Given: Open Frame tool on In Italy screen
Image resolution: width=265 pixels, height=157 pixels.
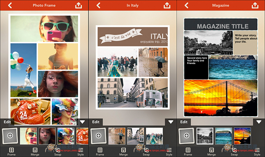Looking at the screenshot, I should [x=100, y=152].
